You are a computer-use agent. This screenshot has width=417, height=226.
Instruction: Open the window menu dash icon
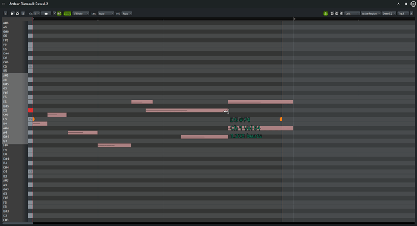click(4, 4)
